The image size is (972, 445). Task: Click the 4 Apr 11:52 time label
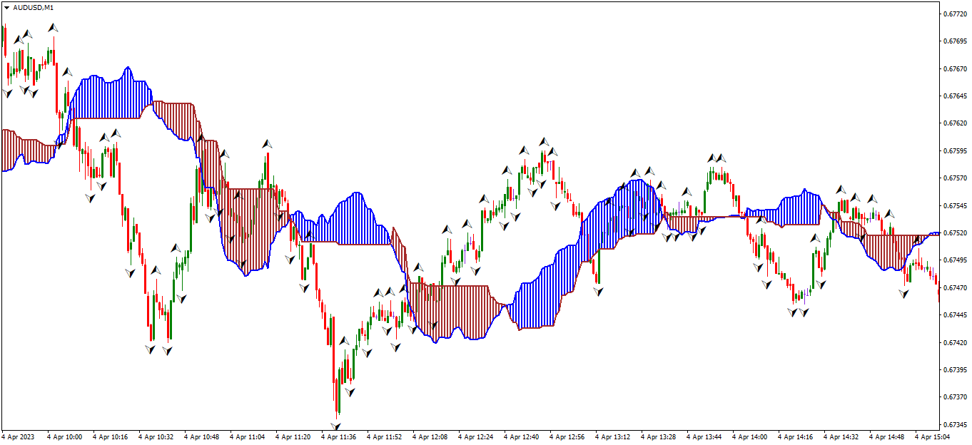(384, 436)
